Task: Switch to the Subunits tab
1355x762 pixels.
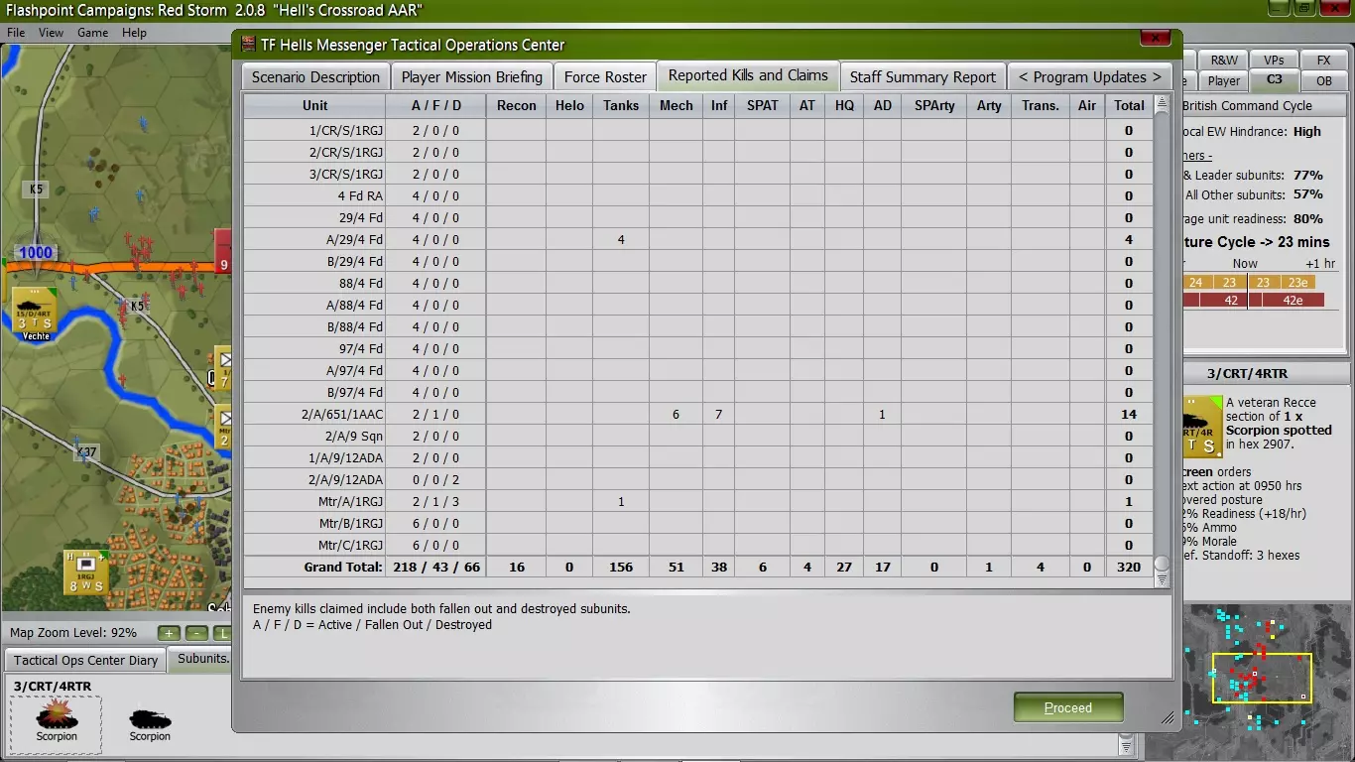Action: click(x=202, y=658)
